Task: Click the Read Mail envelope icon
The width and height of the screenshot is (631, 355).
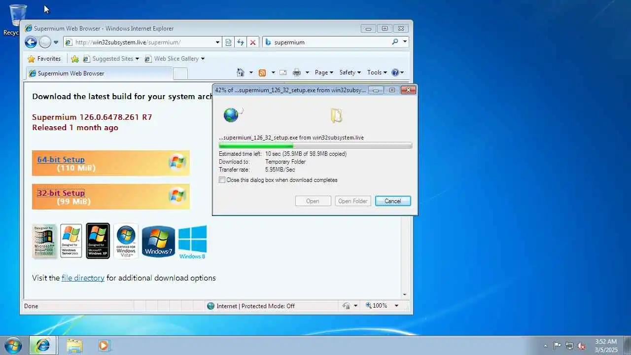Action: click(x=283, y=72)
